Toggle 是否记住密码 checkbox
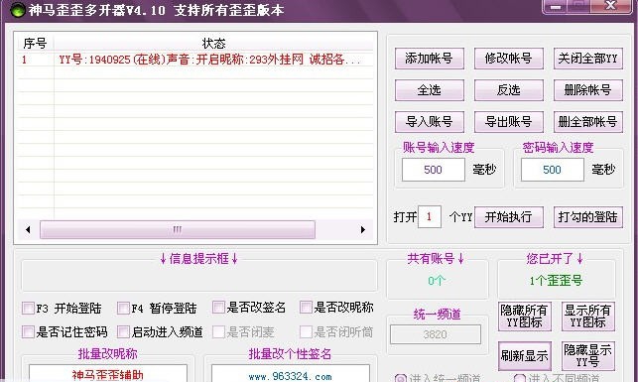The image size is (638, 382). click(x=28, y=332)
